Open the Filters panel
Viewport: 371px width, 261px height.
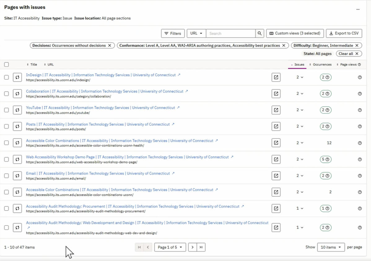[173, 33]
